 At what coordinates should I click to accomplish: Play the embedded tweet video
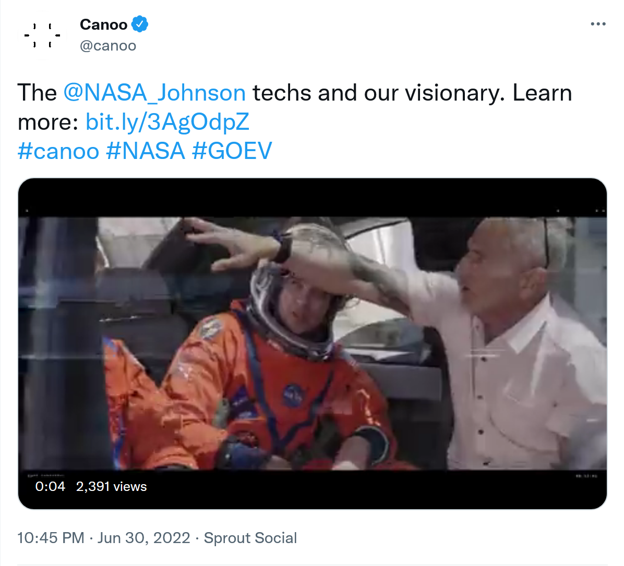click(x=313, y=343)
